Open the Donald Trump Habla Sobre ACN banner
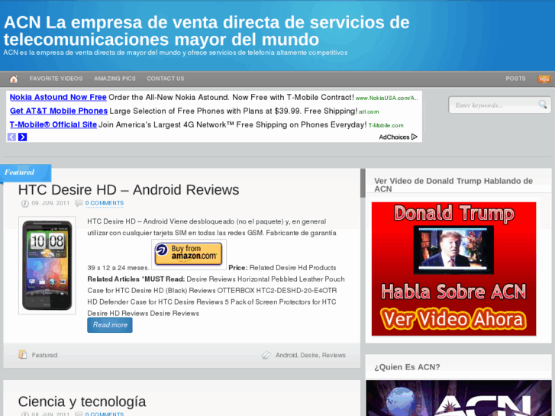 click(453, 269)
